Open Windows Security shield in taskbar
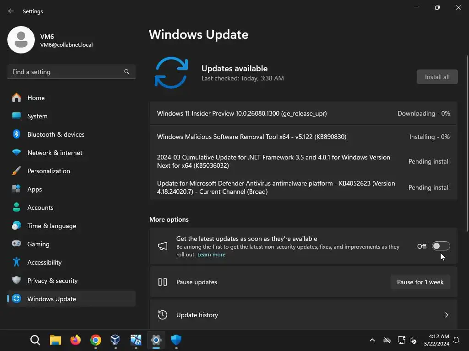469x351 pixels. (x=176, y=340)
